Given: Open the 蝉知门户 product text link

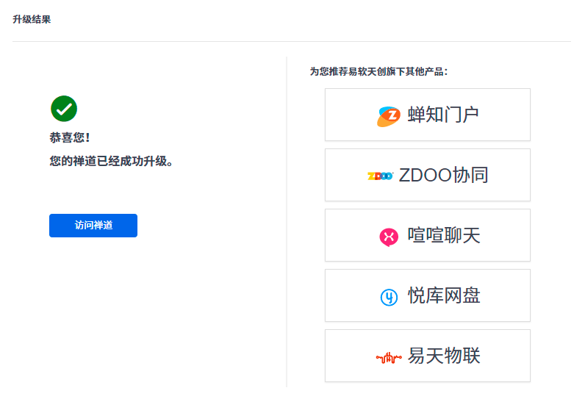Looking at the screenshot, I should click(x=443, y=115).
